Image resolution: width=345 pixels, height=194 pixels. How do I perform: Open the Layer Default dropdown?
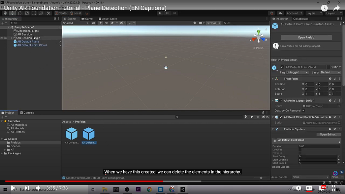click(330, 72)
